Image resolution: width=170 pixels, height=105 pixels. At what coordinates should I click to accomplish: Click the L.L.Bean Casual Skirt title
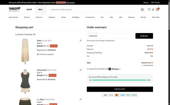tap(46, 99)
